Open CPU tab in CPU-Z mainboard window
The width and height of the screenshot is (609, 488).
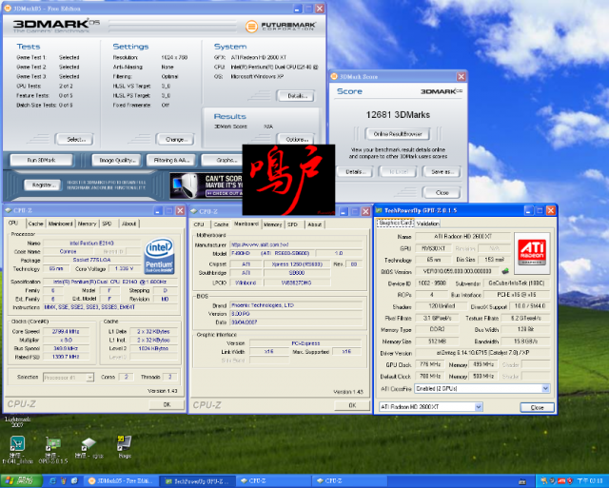tap(199, 224)
